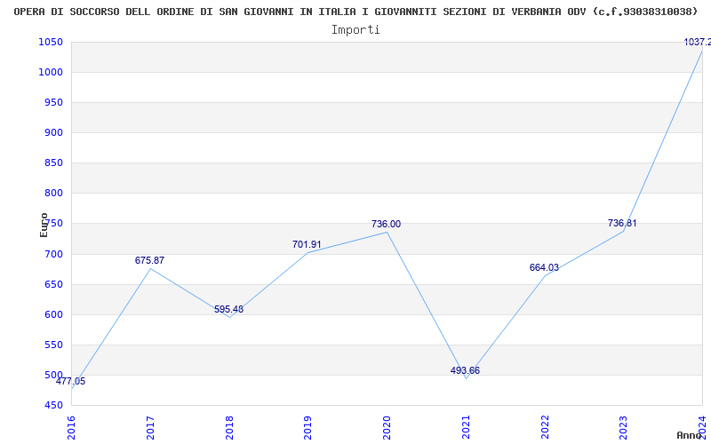Click y-axis tick 950
Viewport: 711px width, 444px height.
pyautogui.click(x=54, y=103)
